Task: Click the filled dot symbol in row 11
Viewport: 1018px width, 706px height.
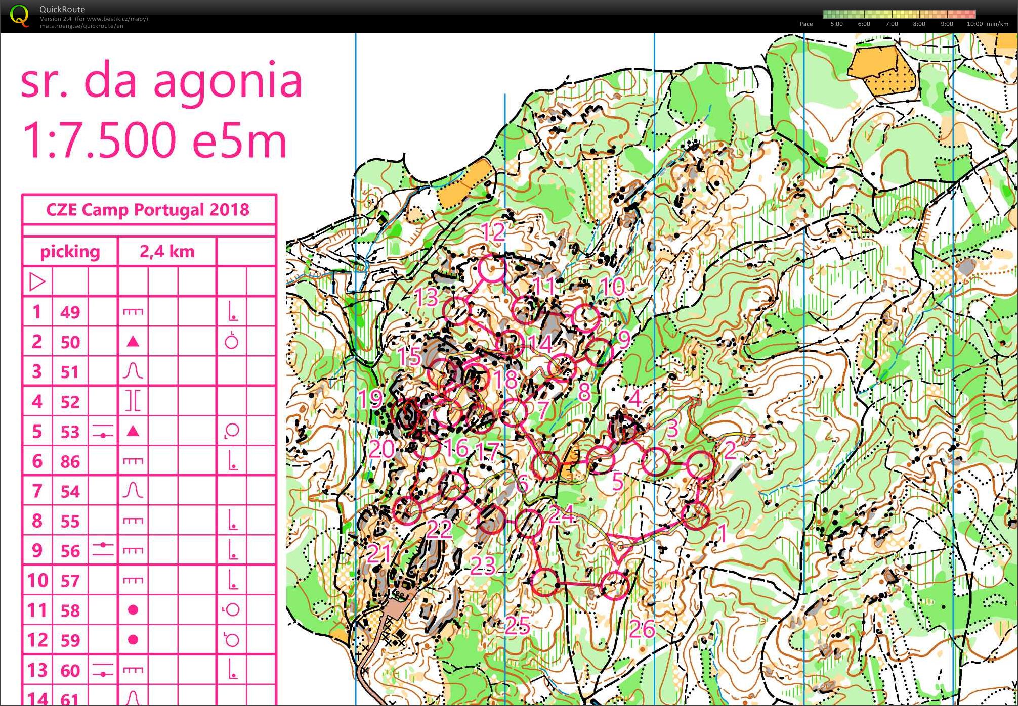Action: pos(133,610)
